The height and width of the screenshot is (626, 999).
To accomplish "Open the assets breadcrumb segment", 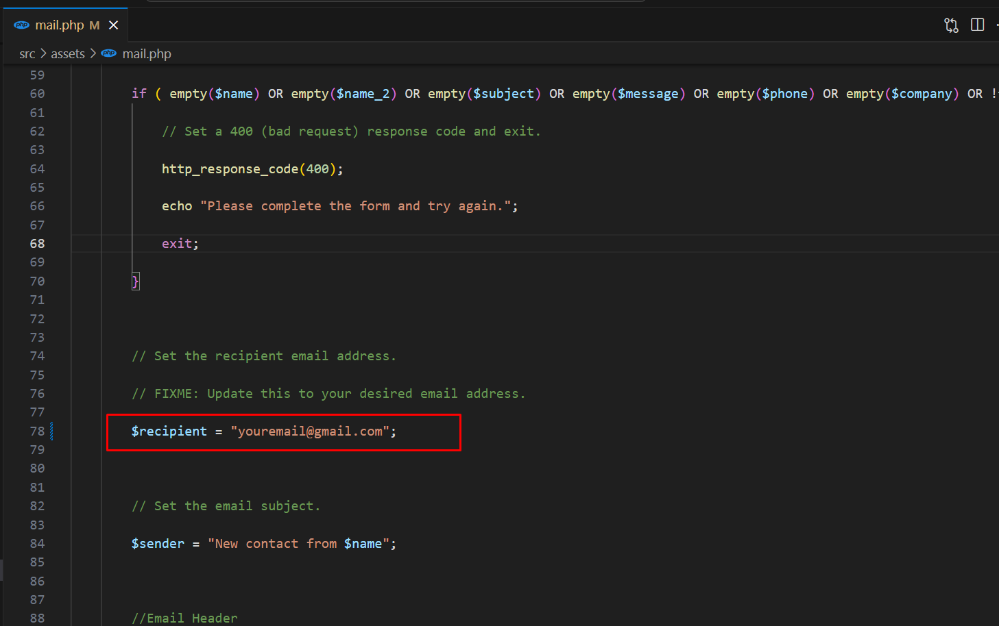I will tap(68, 54).
